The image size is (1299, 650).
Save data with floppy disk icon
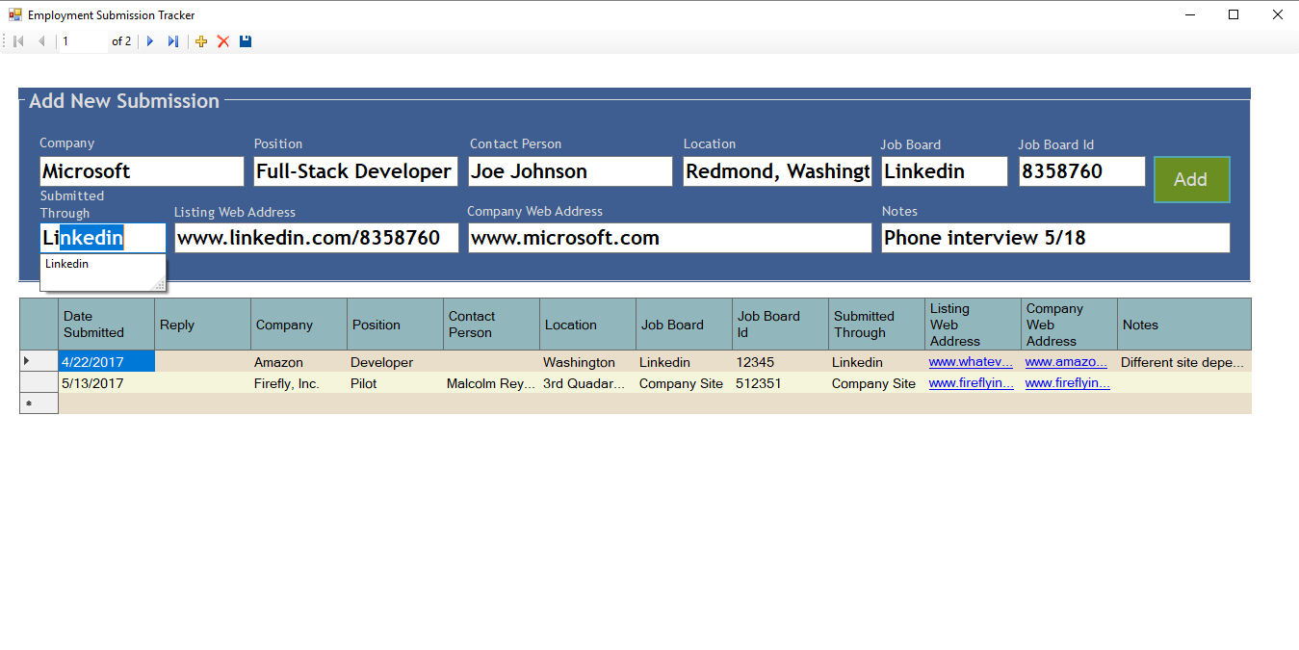click(x=246, y=41)
